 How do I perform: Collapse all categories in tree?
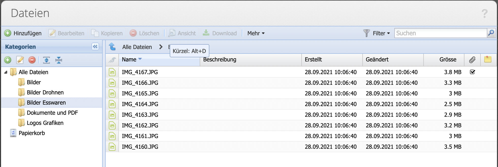pos(59,60)
